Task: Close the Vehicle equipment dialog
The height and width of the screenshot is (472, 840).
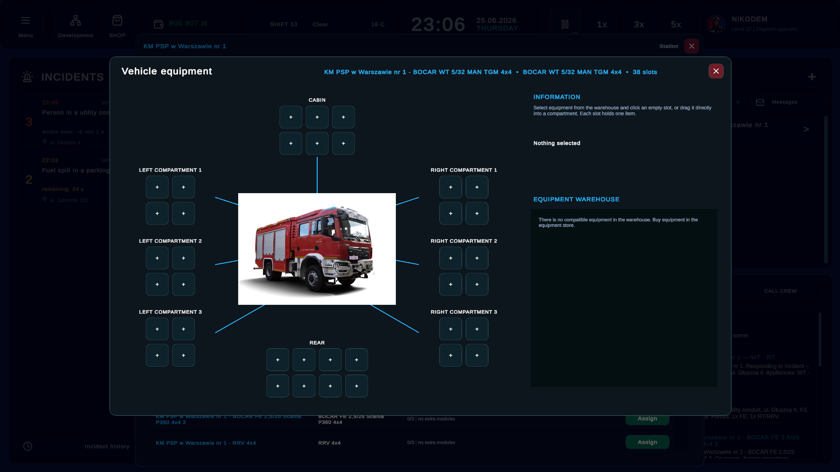Action: point(716,71)
